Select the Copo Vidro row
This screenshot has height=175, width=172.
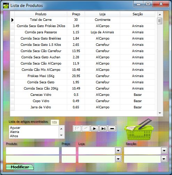(83, 101)
